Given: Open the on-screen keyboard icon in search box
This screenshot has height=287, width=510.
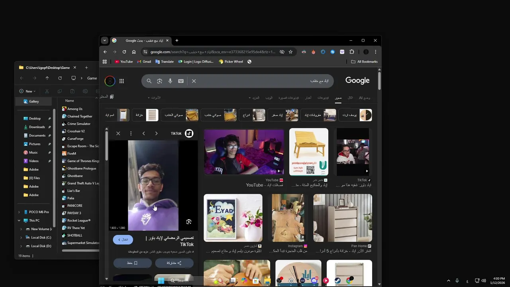Looking at the screenshot, I should click(x=181, y=81).
